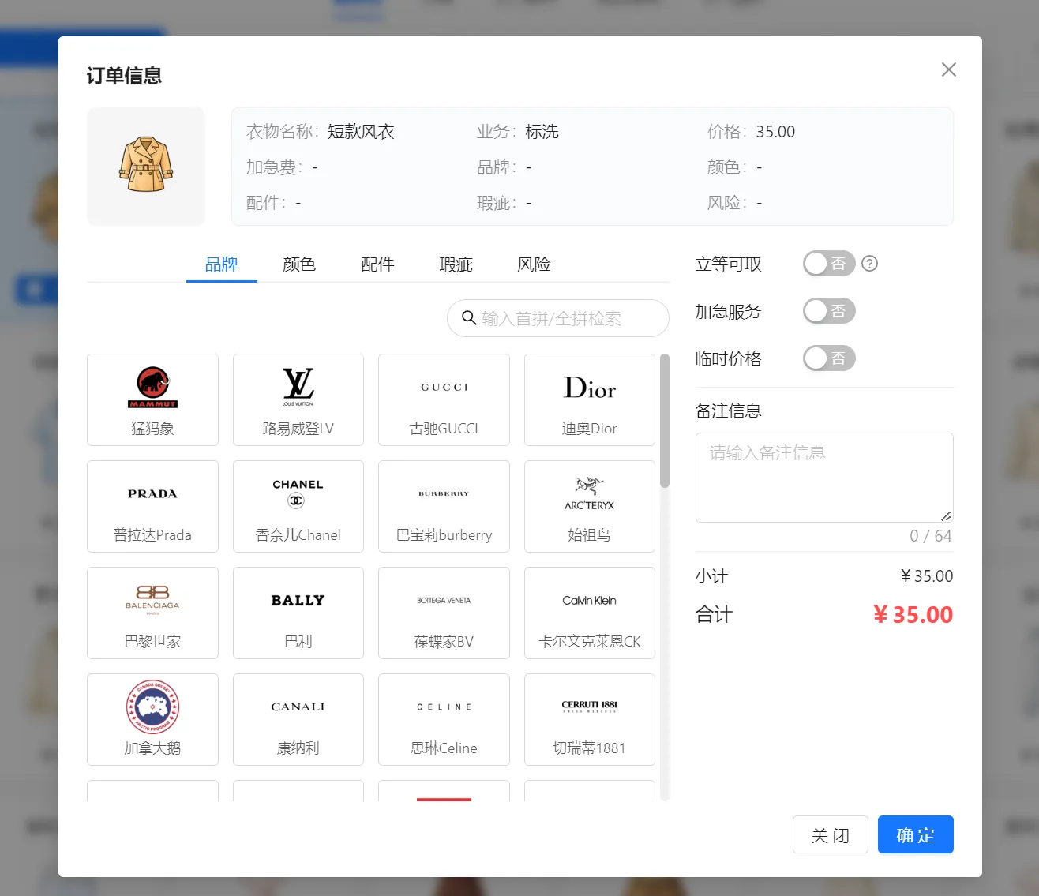The width and height of the screenshot is (1039, 896).
Task: Click the 小计 subtotal amount ¥35.00
Action: pos(927,576)
